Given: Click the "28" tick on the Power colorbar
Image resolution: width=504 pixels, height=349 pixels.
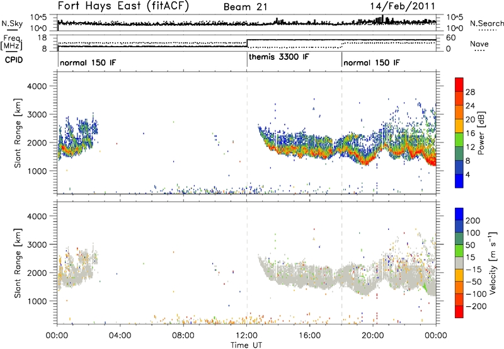Looking at the screenshot, I should [x=470, y=92].
